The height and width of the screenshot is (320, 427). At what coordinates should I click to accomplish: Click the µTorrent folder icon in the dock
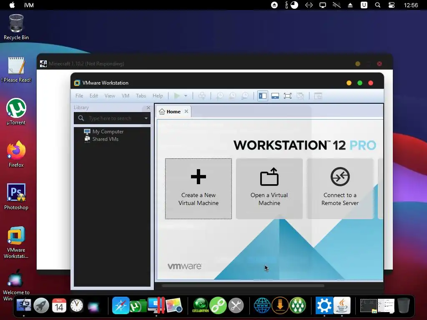(x=138, y=306)
